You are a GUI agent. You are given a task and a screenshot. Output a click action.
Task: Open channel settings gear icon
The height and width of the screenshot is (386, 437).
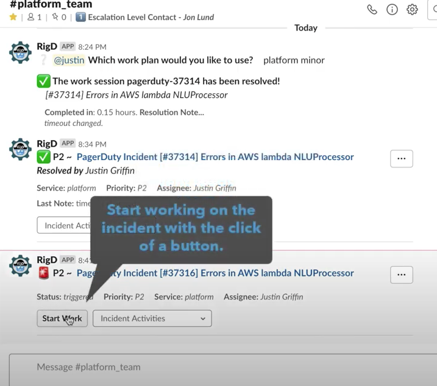point(412,10)
